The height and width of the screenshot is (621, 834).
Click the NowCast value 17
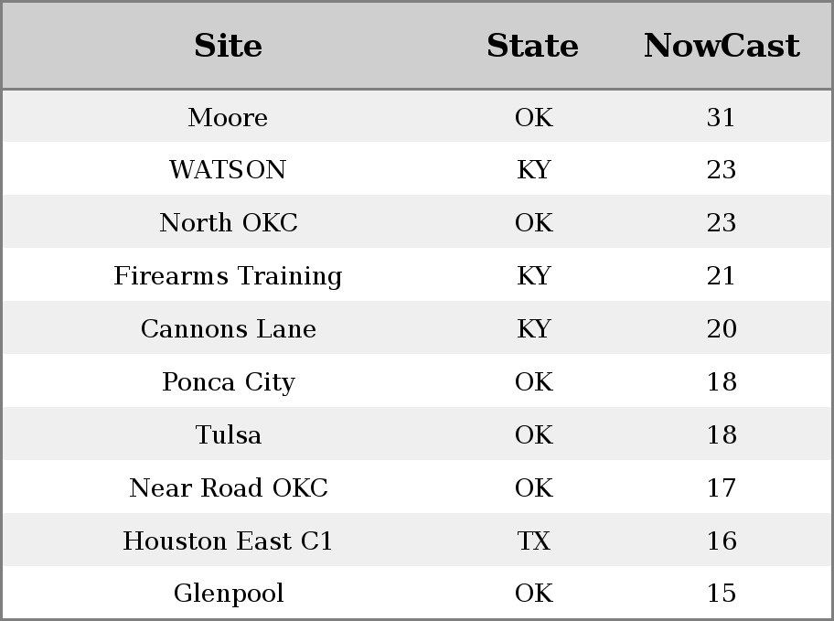pos(722,487)
